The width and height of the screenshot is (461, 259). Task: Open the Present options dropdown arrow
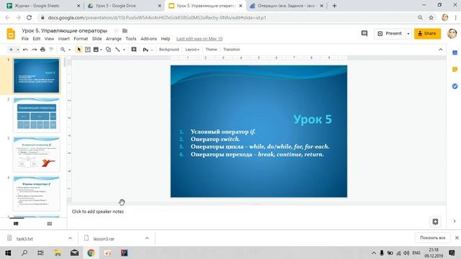coord(408,34)
